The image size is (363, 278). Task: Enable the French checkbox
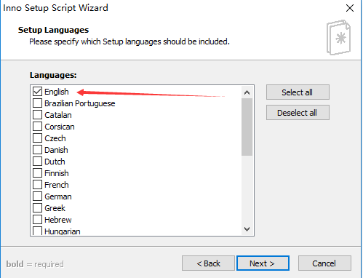pyautogui.click(x=37, y=185)
